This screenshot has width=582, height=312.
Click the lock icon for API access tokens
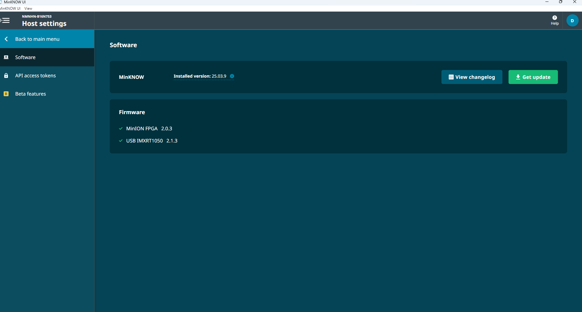[6, 75]
